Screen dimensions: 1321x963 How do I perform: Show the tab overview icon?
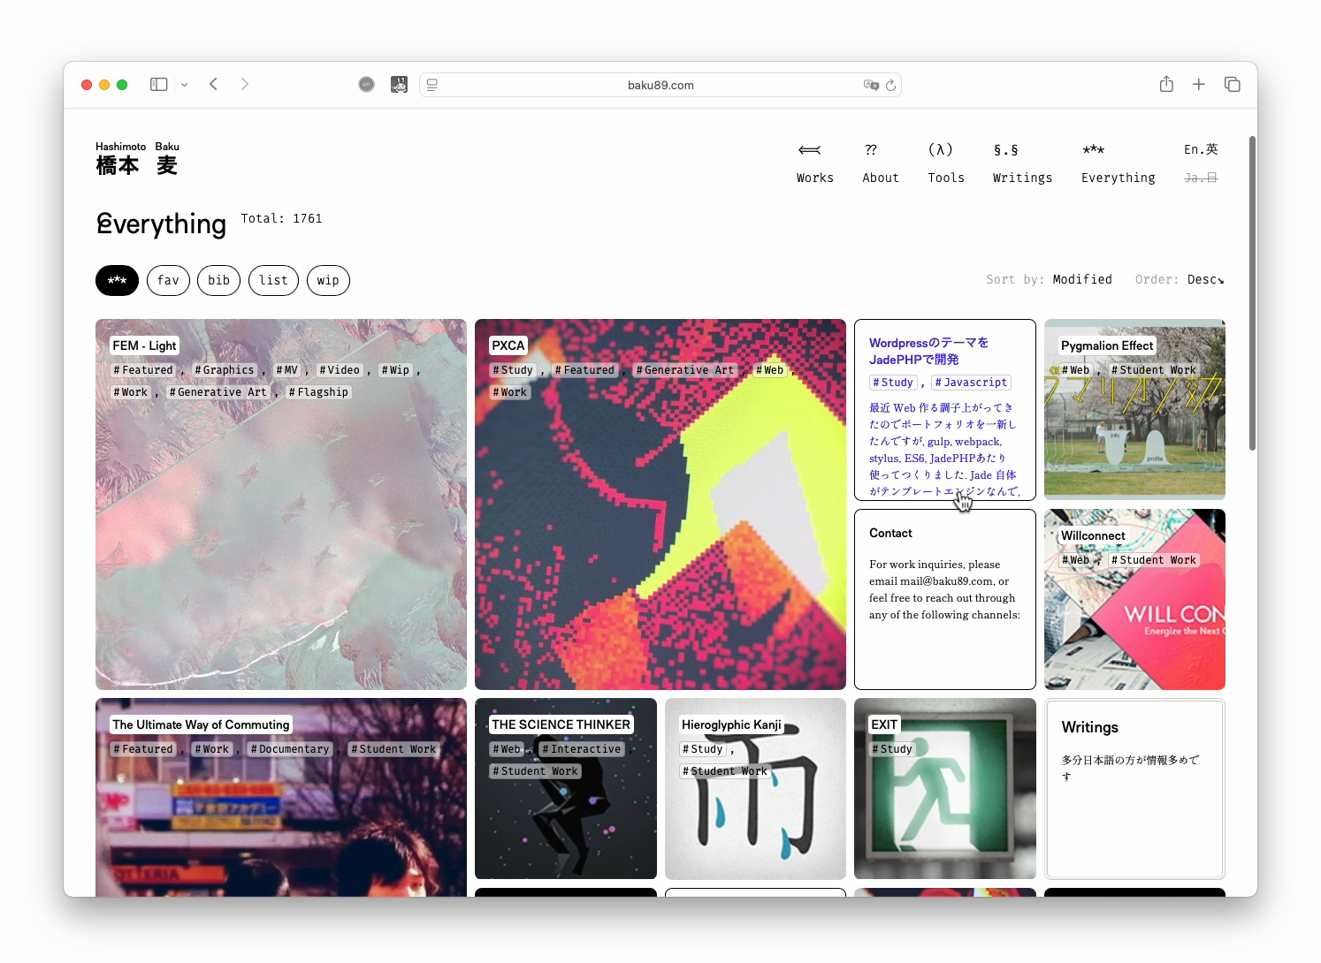[1232, 85]
